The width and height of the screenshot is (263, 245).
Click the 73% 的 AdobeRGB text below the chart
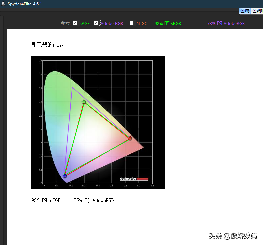94,200
